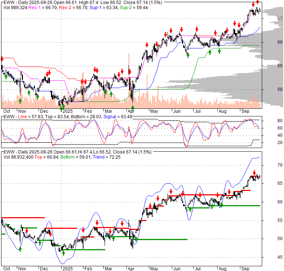This screenshot has height=271, width=284.
Task: Select Top = 66.84 in trend chart
Action: (x=46, y=157)
